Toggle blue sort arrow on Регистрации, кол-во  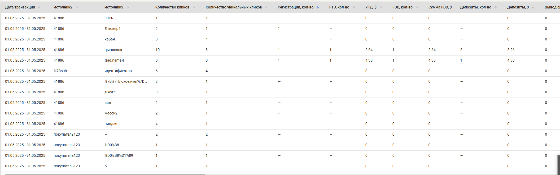pyautogui.click(x=318, y=7)
